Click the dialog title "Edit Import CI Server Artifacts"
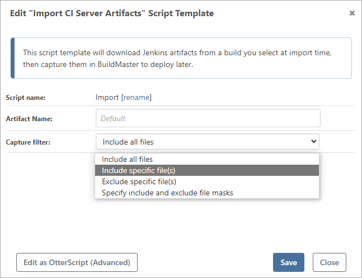The width and height of the screenshot is (362, 278). click(x=112, y=13)
